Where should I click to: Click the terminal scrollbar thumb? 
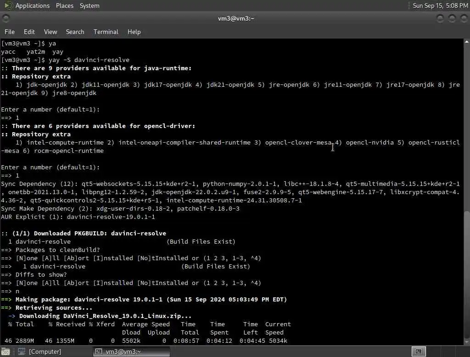pyautogui.click(x=467, y=274)
